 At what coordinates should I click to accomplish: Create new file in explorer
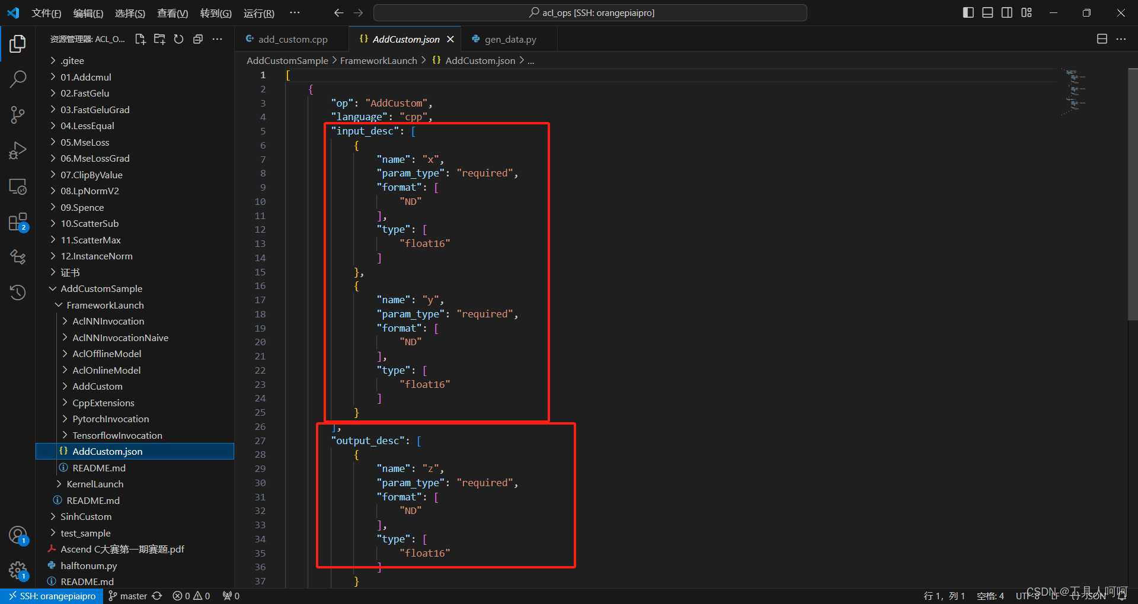click(x=140, y=39)
